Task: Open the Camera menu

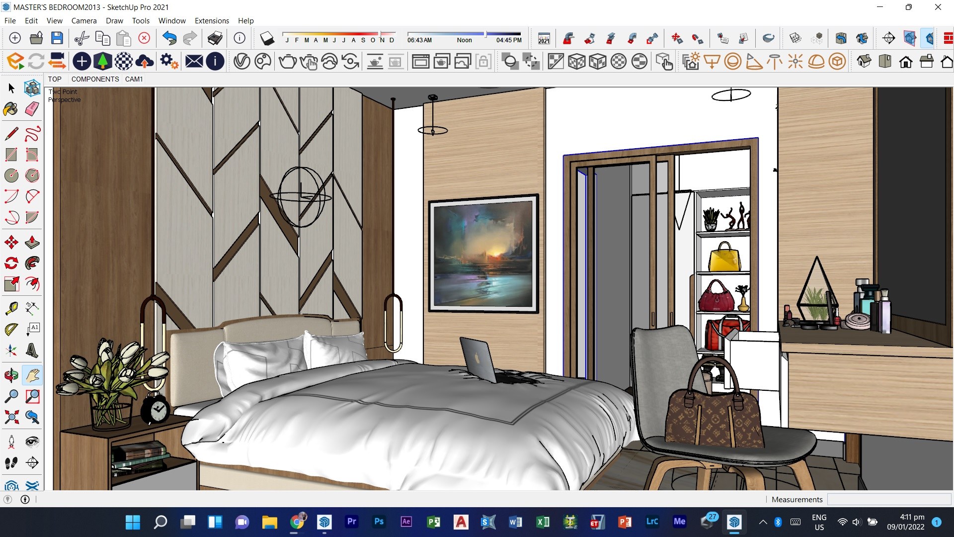Action: pyautogui.click(x=83, y=20)
